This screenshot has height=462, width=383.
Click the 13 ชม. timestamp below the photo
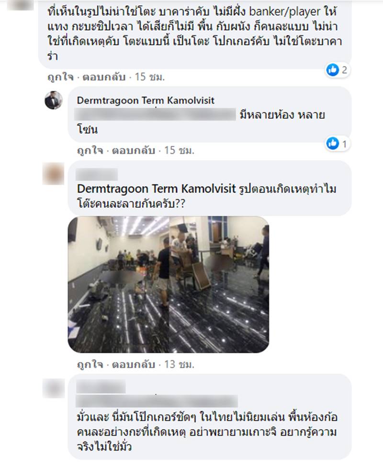pyautogui.click(x=179, y=364)
